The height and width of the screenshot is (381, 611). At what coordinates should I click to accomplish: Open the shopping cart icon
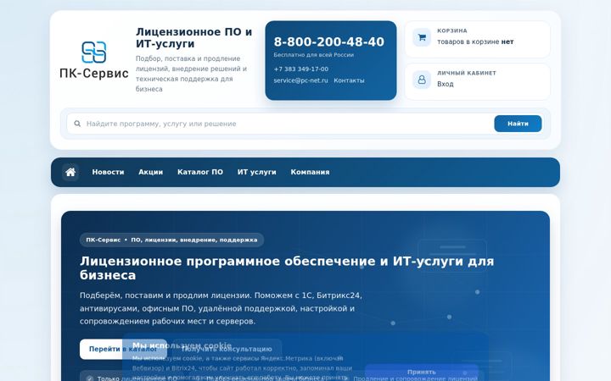click(x=422, y=37)
